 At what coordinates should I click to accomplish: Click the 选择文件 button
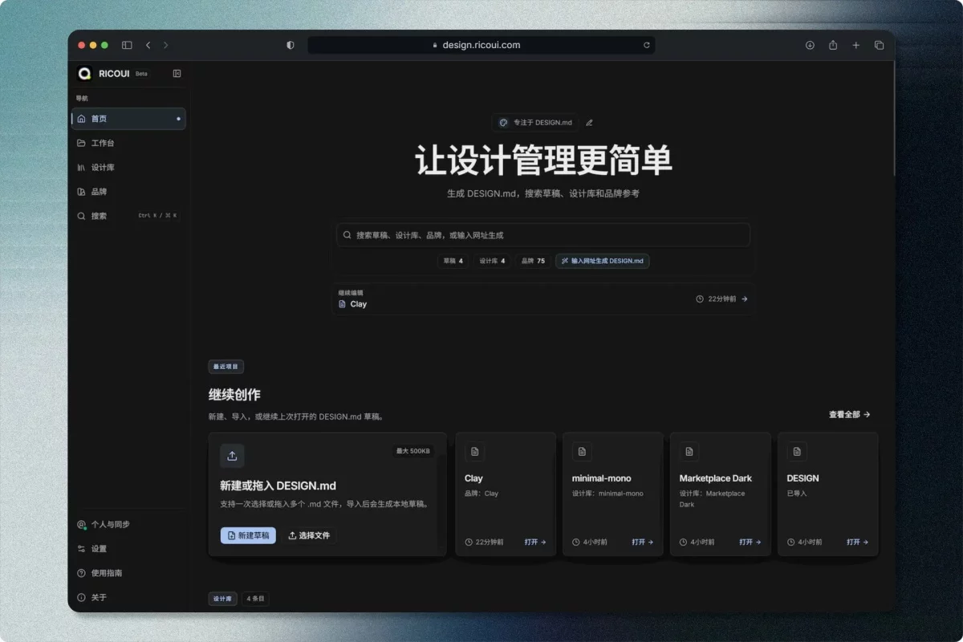309,535
